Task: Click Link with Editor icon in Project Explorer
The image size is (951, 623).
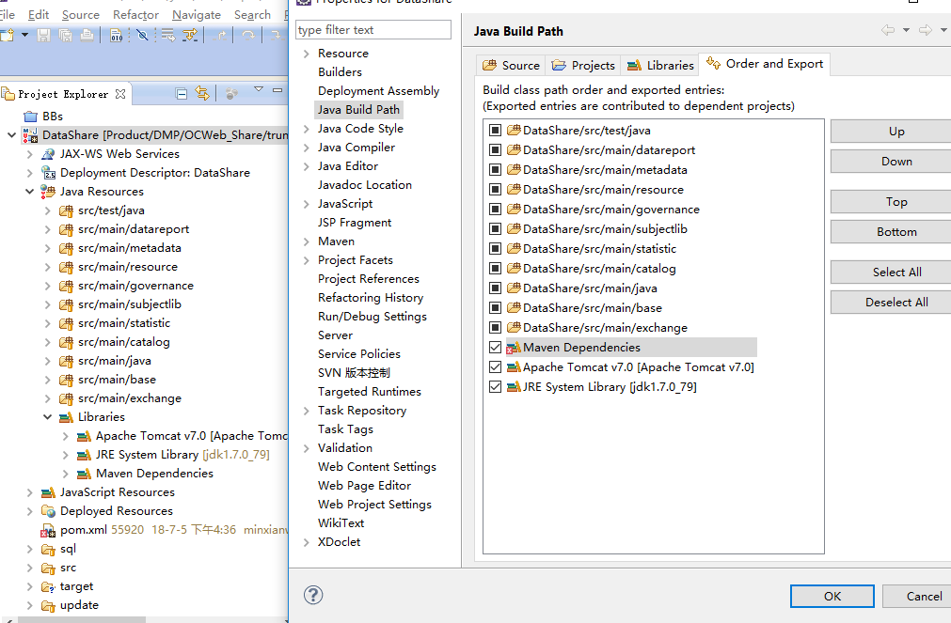Action: [x=202, y=93]
